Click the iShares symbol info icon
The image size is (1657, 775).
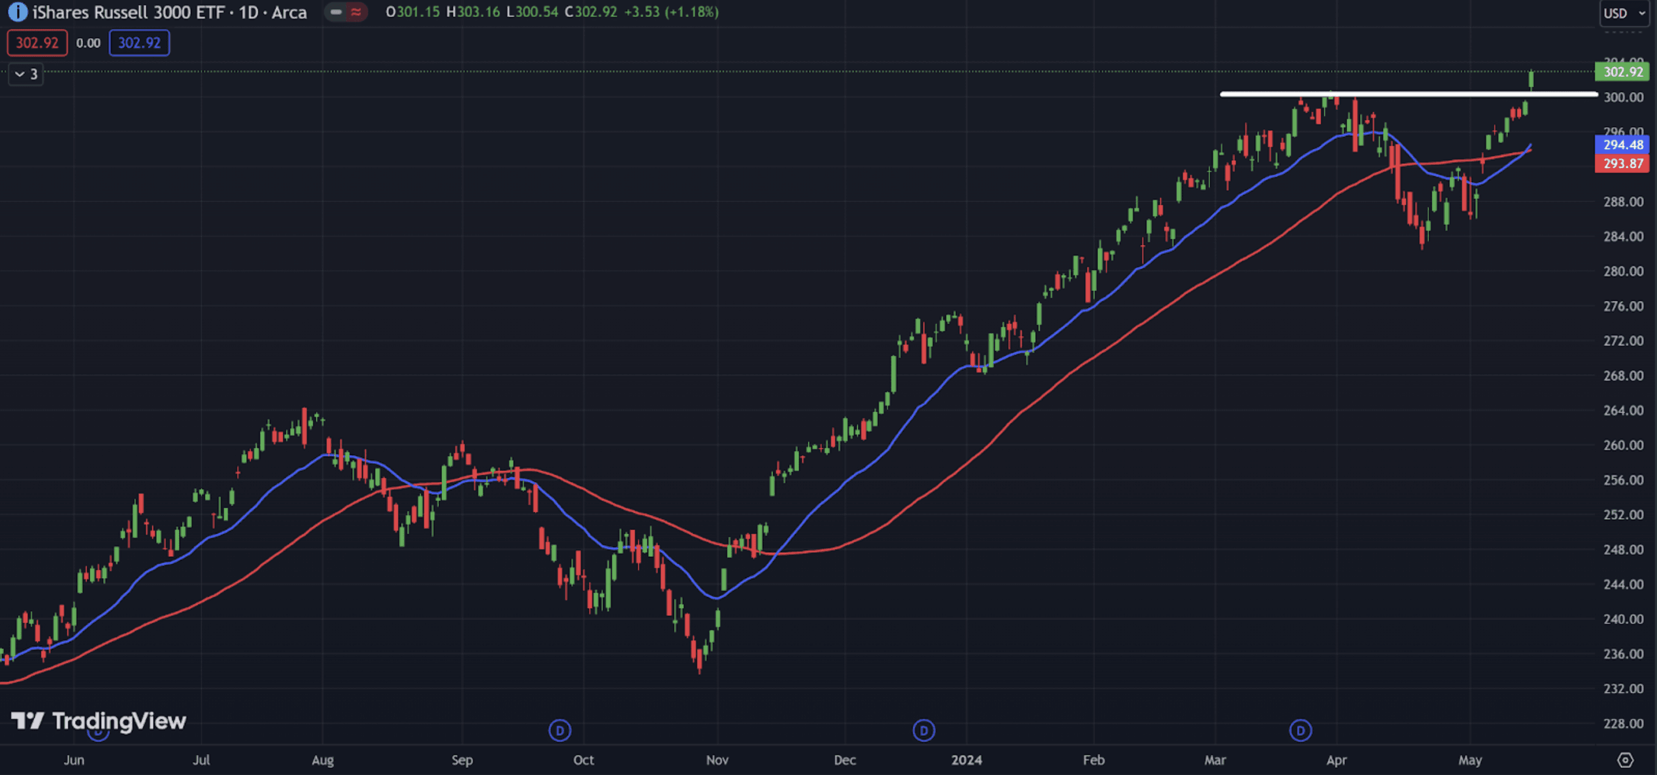[17, 12]
